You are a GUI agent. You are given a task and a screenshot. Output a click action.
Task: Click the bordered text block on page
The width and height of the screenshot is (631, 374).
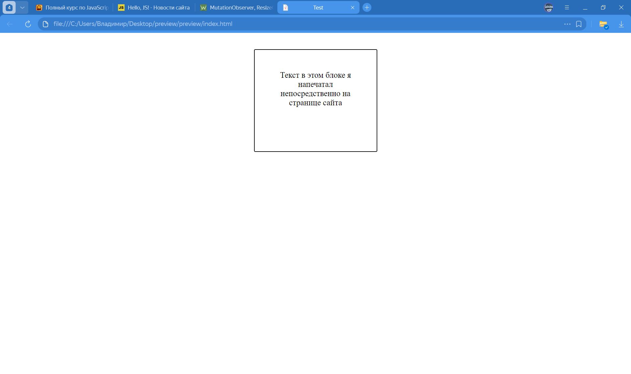pos(315,100)
